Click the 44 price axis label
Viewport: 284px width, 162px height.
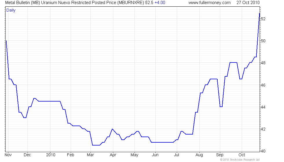click(263, 107)
